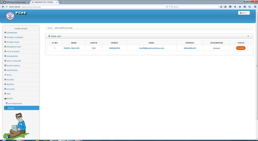The width and height of the screenshot is (258, 141).
Task: Click the manager designation cell
Action: [216, 48]
